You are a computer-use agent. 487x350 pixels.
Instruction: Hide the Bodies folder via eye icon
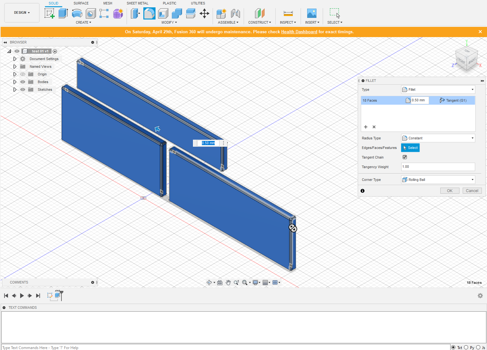pyautogui.click(x=23, y=82)
